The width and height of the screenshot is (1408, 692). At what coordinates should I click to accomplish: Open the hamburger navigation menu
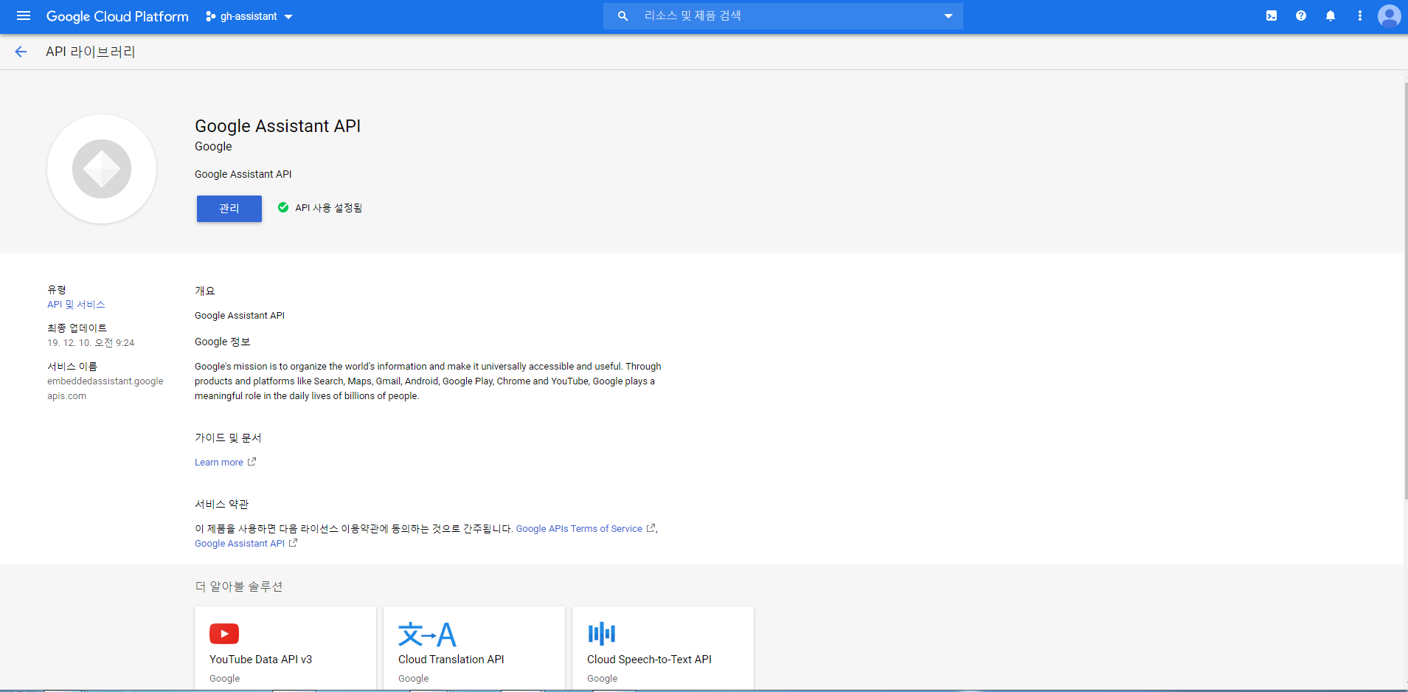[24, 15]
